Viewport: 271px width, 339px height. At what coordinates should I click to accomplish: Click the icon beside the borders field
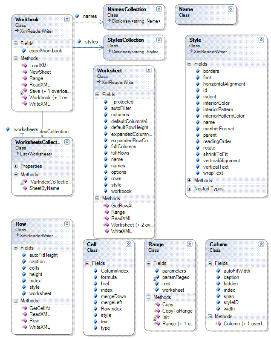[x=198, y=71]
